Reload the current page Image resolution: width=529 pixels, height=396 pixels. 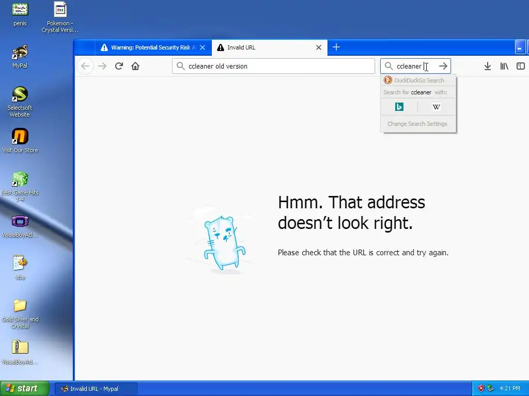(119, 66)
